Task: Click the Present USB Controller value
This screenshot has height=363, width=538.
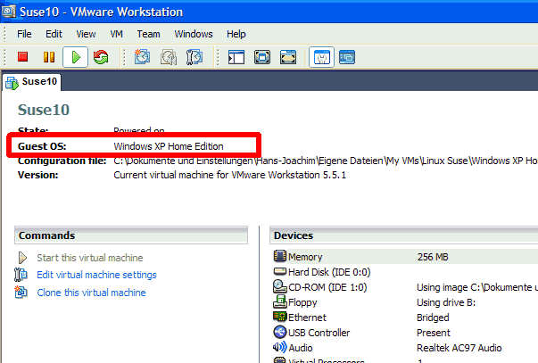Action: (434, 333)
